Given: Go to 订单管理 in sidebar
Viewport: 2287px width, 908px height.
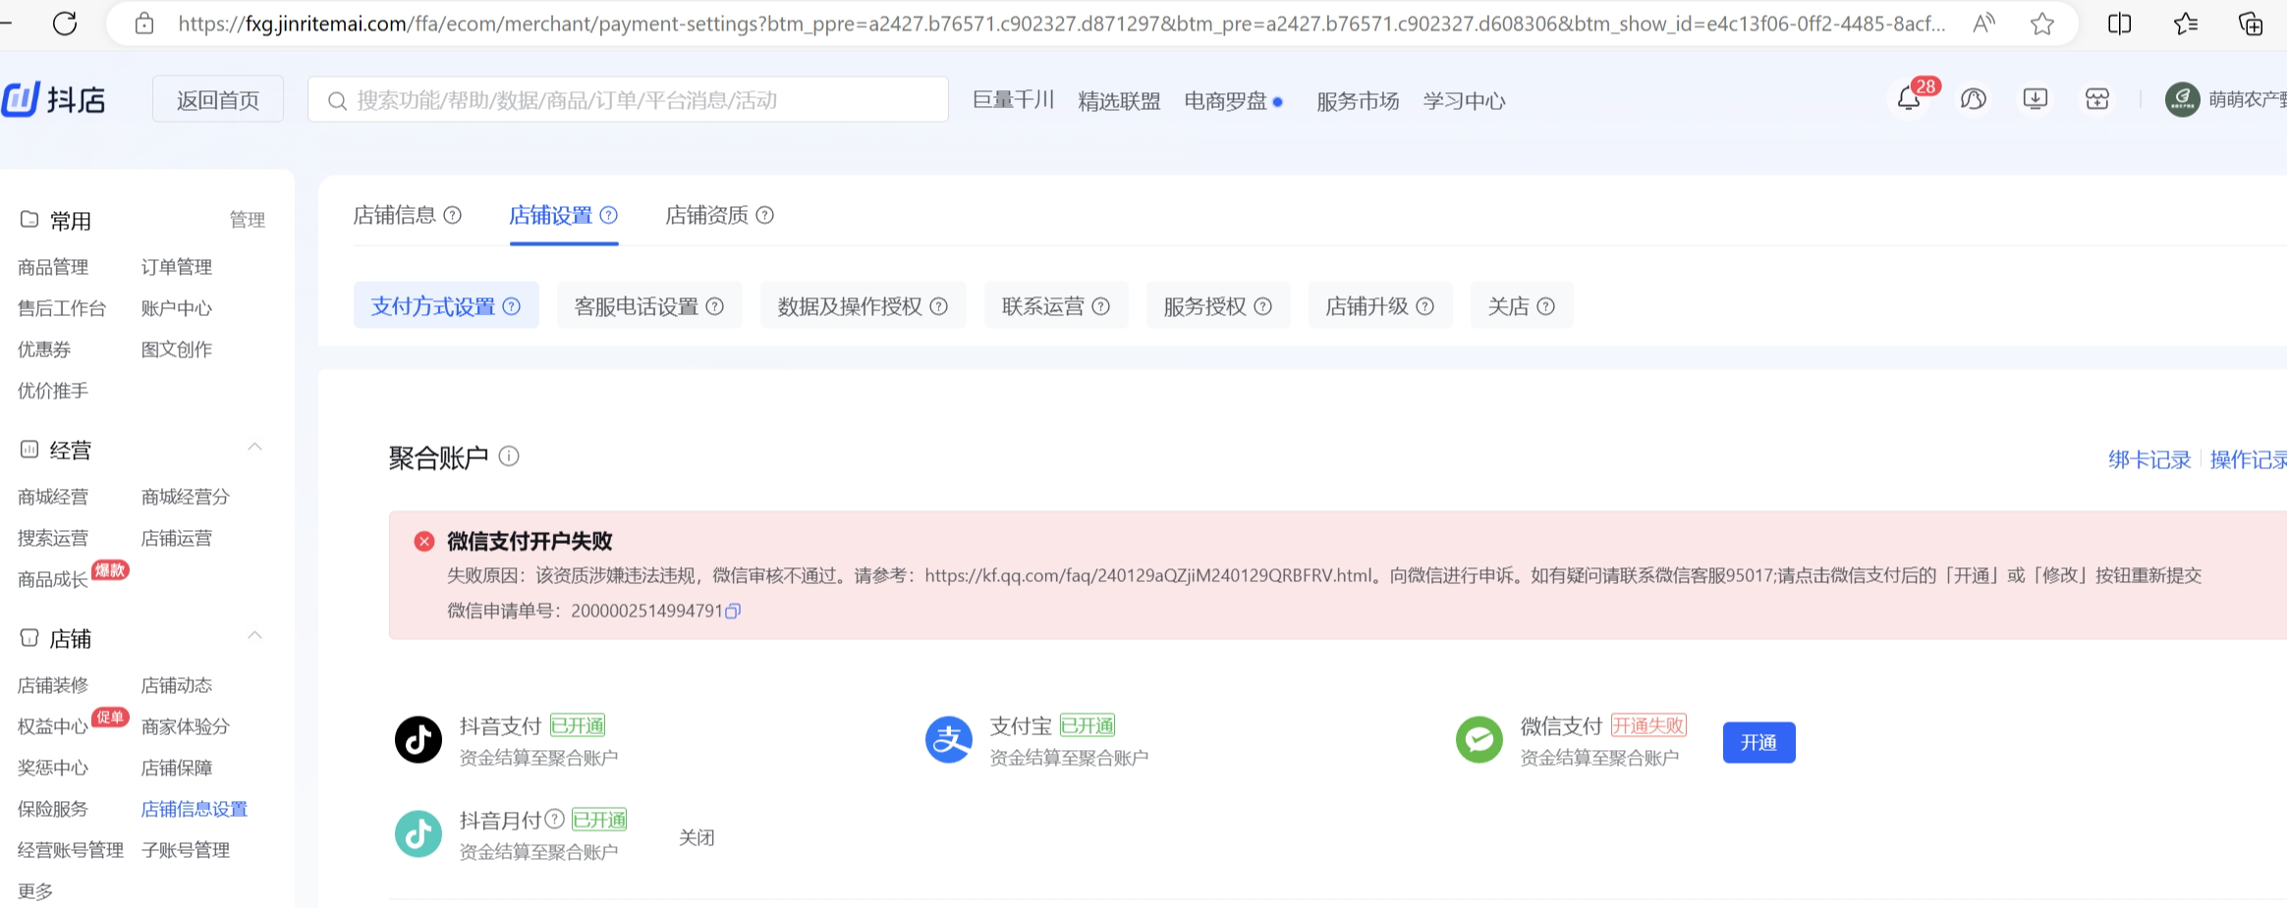Looking at the screenshot, I should 177,267.
